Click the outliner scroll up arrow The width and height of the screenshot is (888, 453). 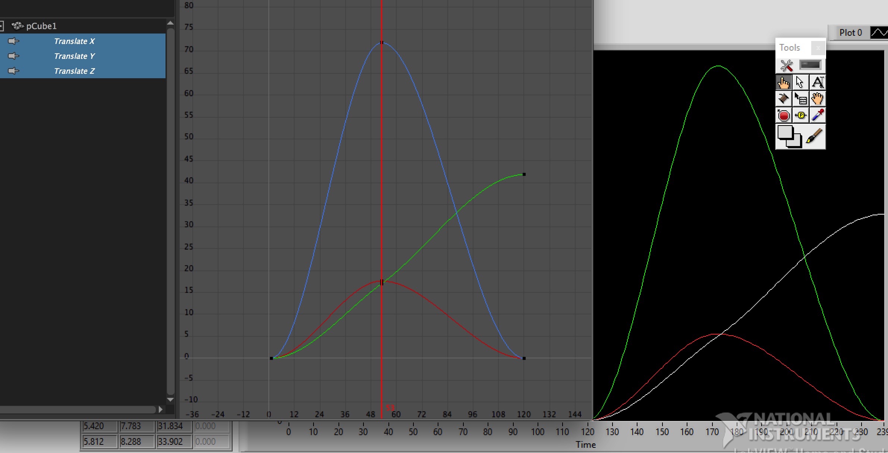click(170, 23)
